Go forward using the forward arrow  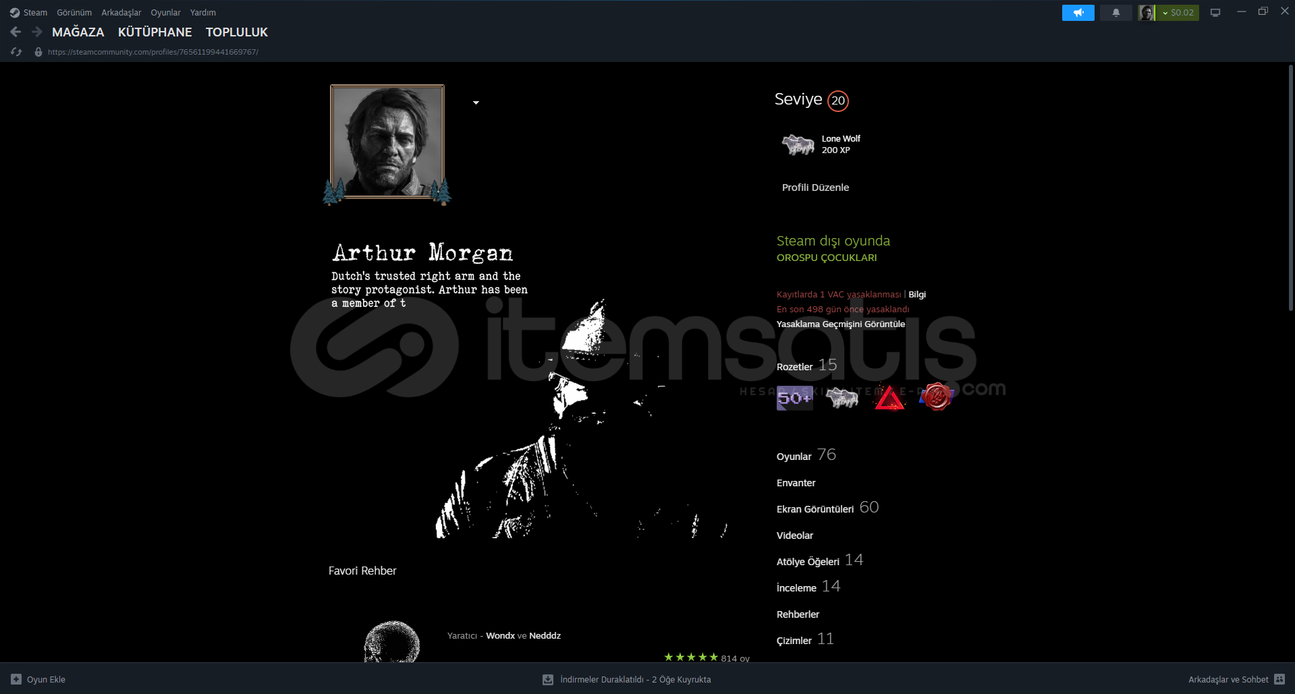pyautogui.click(x=37, y=32)
